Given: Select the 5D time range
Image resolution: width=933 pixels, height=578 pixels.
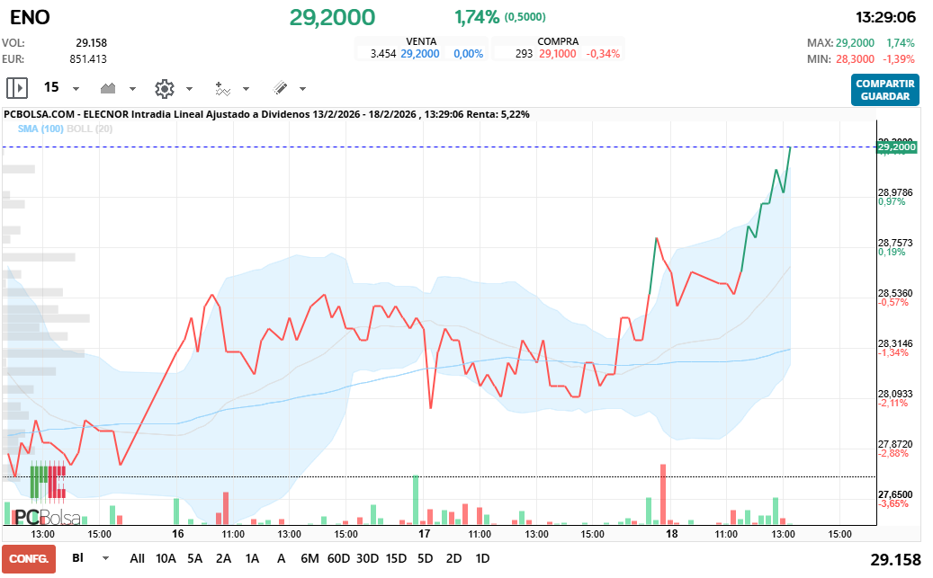Looking at the screenshot, I should 425,558.
